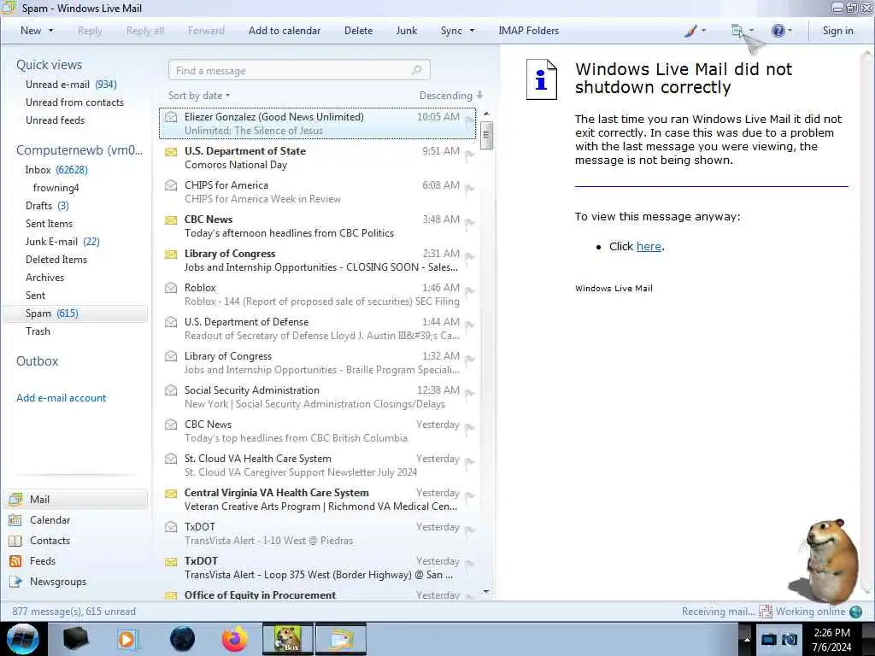Toggle Descending sort order
The image size is (875, 656).
pos(451,96)
